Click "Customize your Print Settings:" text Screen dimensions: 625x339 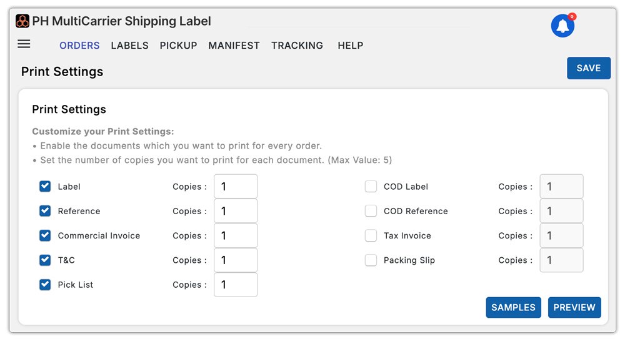tap(103, 132)
